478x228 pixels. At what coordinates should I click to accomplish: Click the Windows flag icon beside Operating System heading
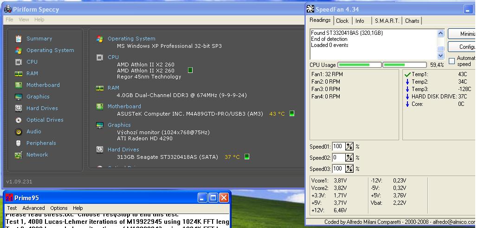pyautogui.click(x=100, y=39)
